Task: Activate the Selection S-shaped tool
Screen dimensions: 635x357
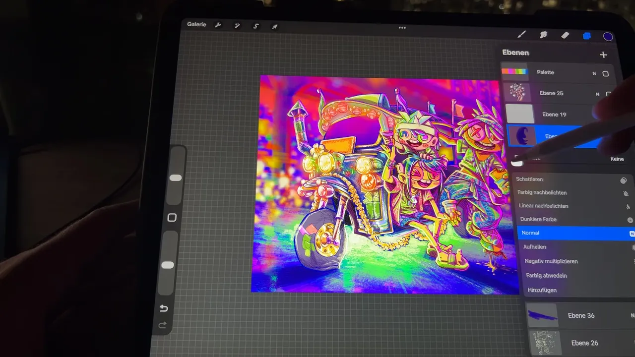Action: (256, 26)
